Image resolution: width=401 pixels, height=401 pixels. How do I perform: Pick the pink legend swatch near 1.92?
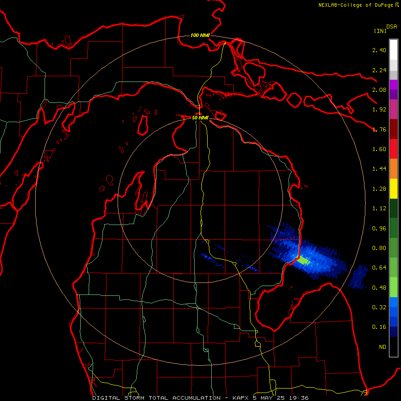[393, 109]
